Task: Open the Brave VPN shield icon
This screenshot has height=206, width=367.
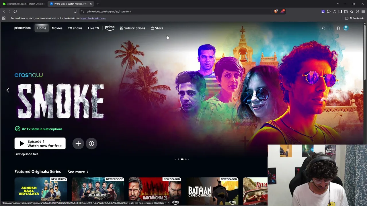Action: point(358,11)
